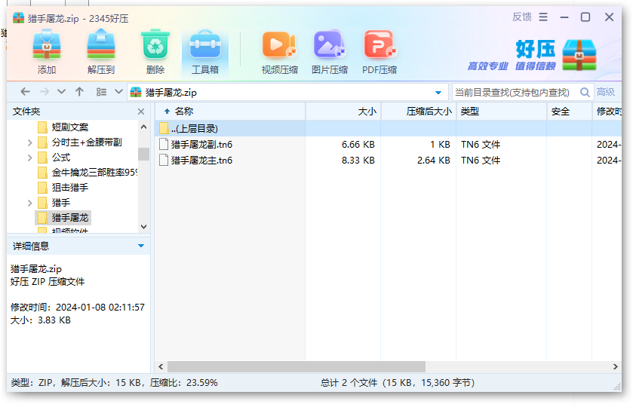
Task: Click the archive icon in address bar
Action: pyautogui.click(x=136, y=92)
